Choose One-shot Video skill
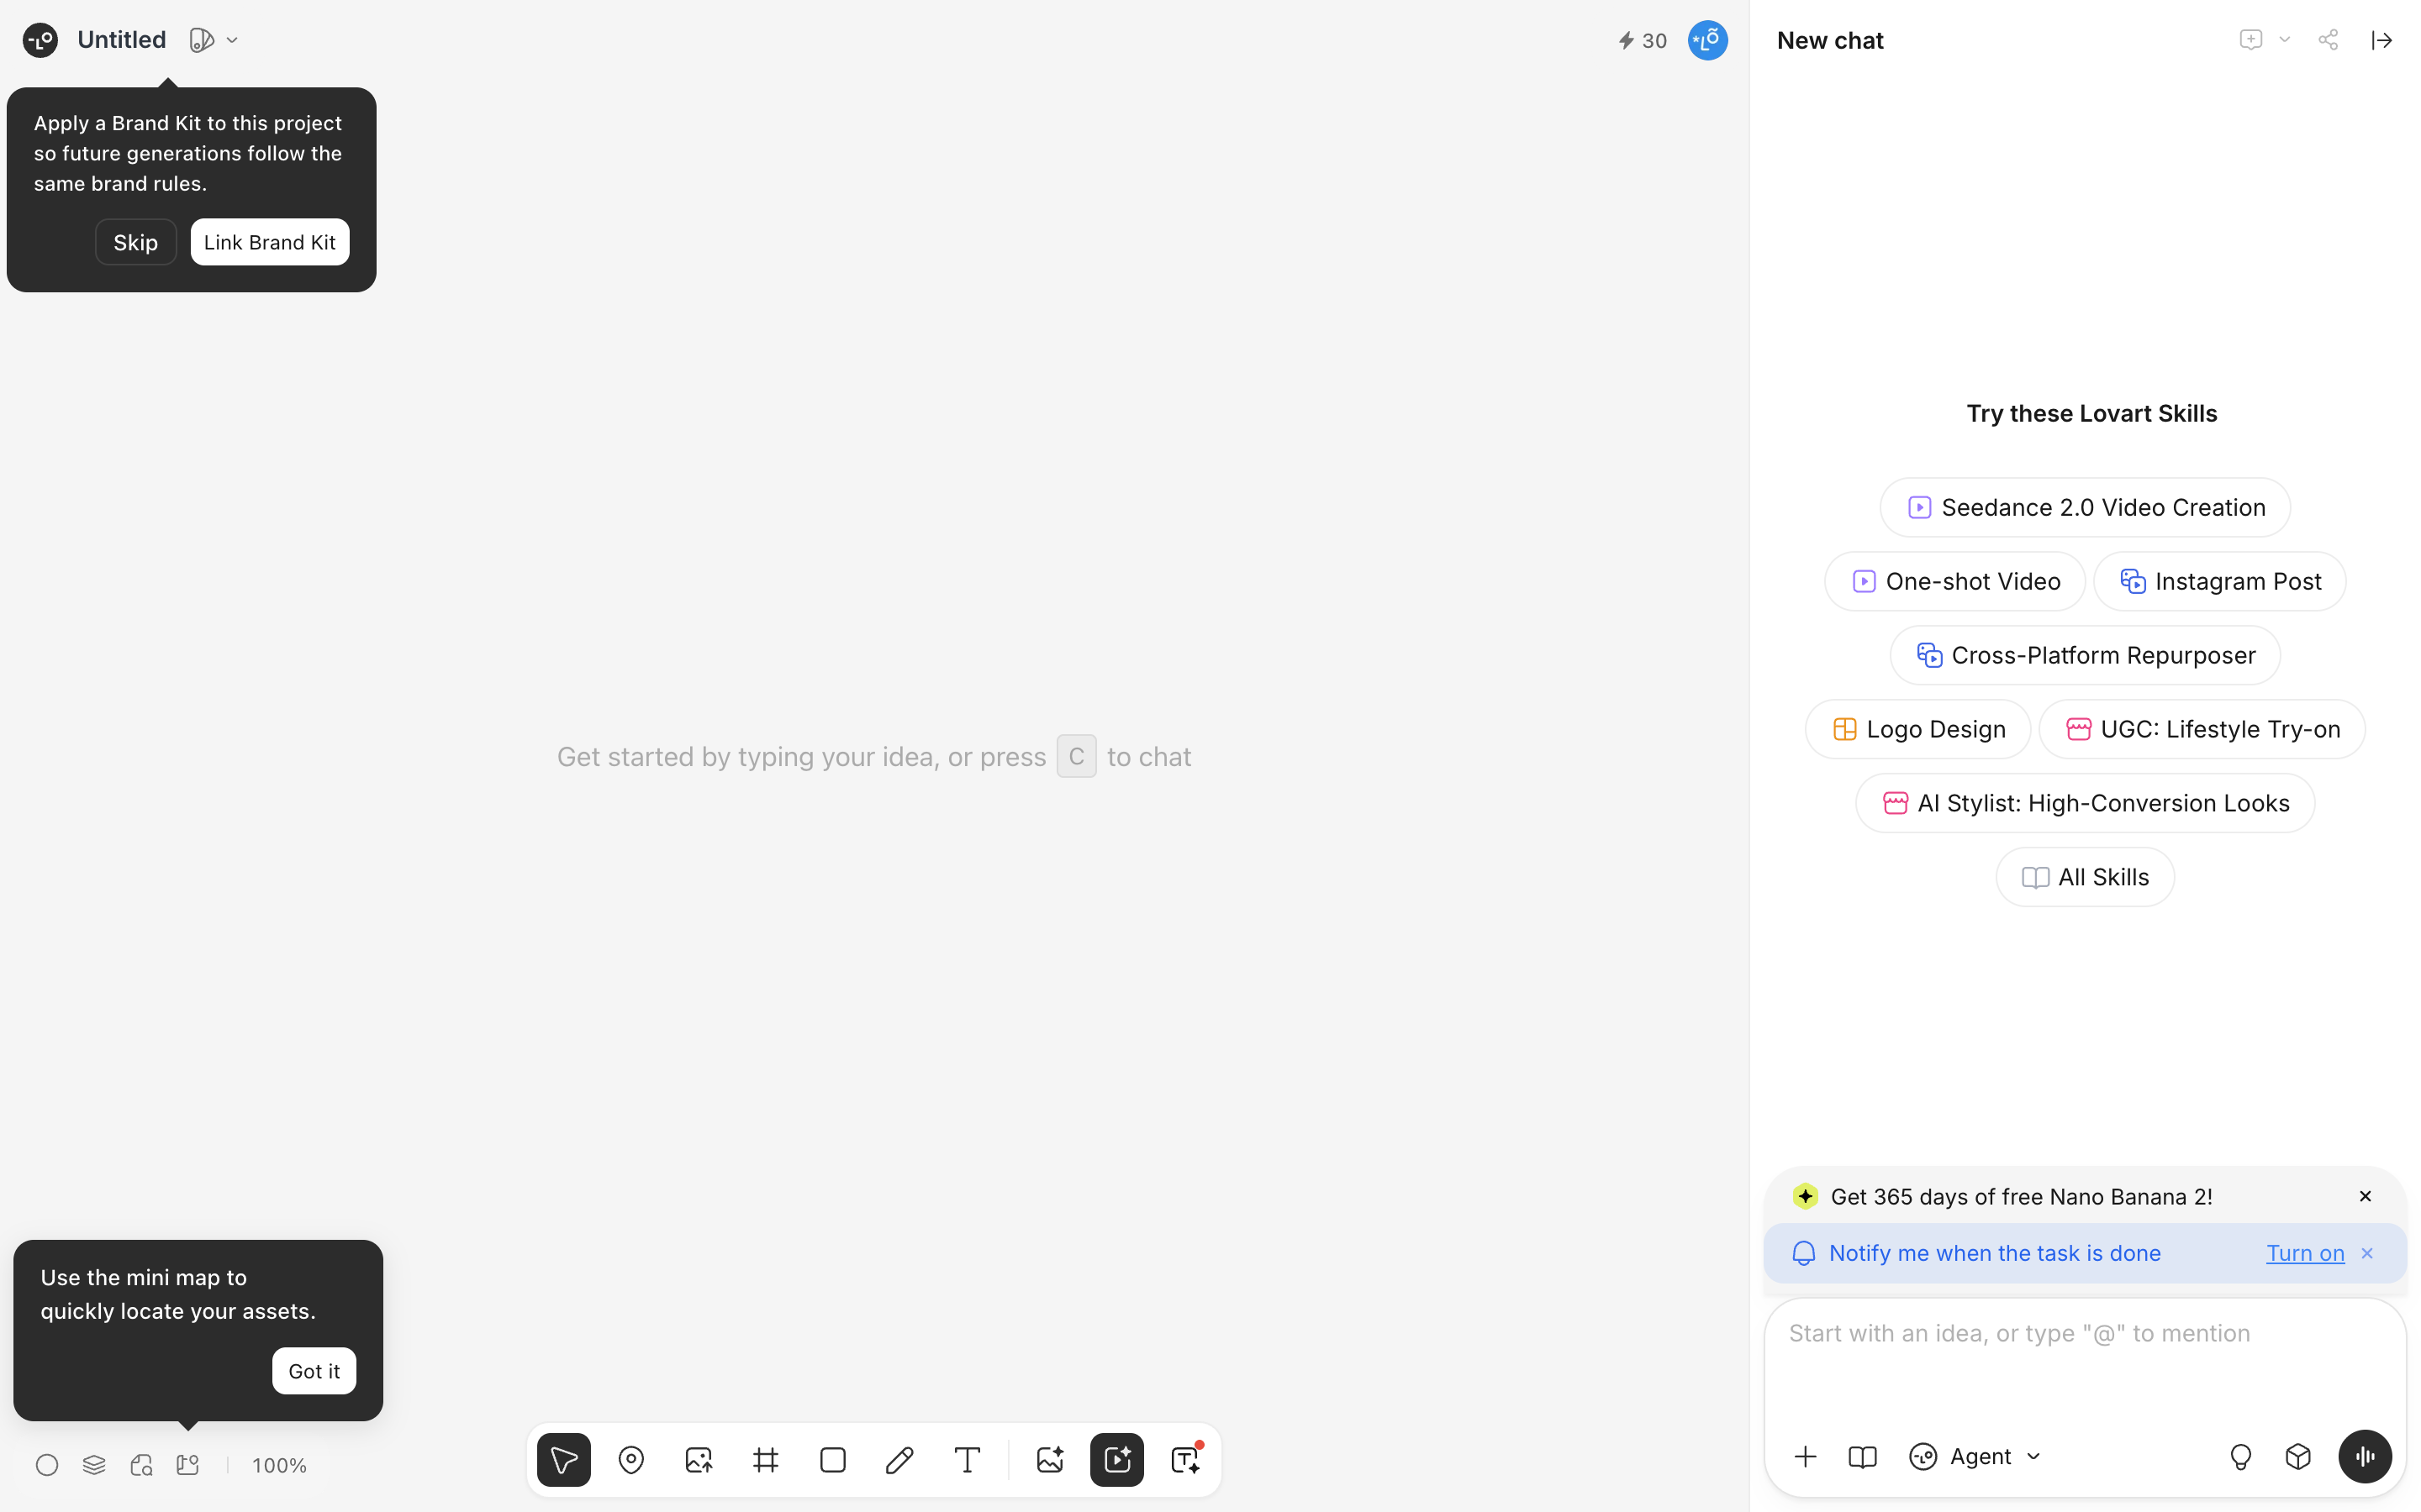This screenshot has height=1512, width=2421. tap(1954, 581)
